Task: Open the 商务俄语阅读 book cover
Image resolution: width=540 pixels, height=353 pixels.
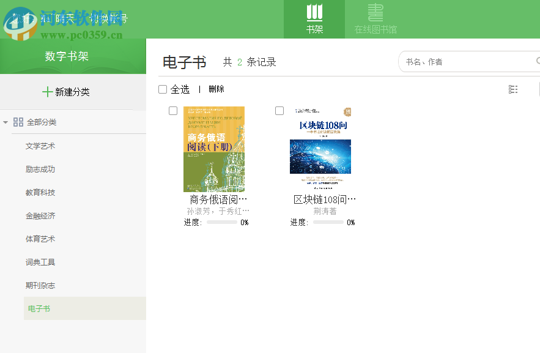Action: (x=213, y=149)
